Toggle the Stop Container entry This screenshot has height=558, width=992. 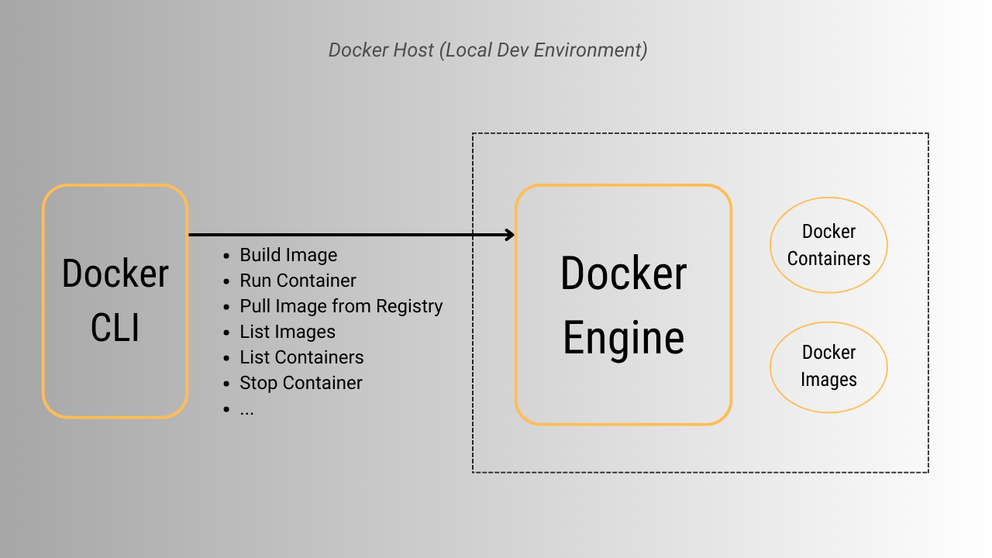301,383
